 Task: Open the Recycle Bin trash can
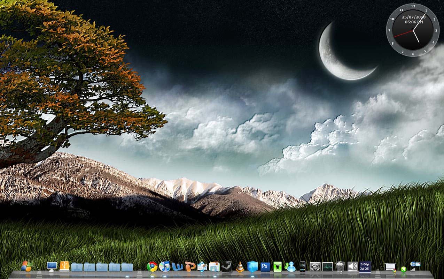click(x=340, y=267)
